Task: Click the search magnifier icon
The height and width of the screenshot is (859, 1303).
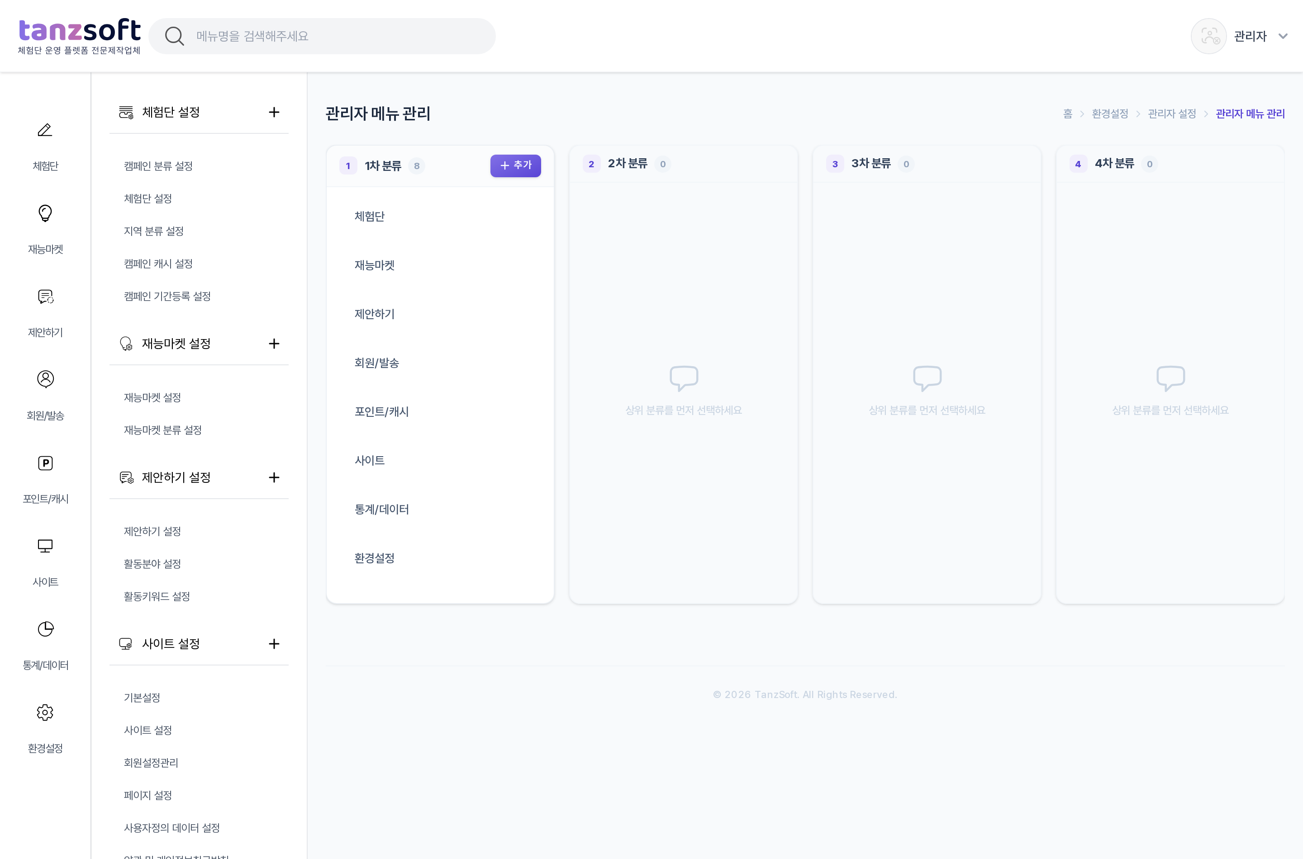Action: [x=174, y=36]
